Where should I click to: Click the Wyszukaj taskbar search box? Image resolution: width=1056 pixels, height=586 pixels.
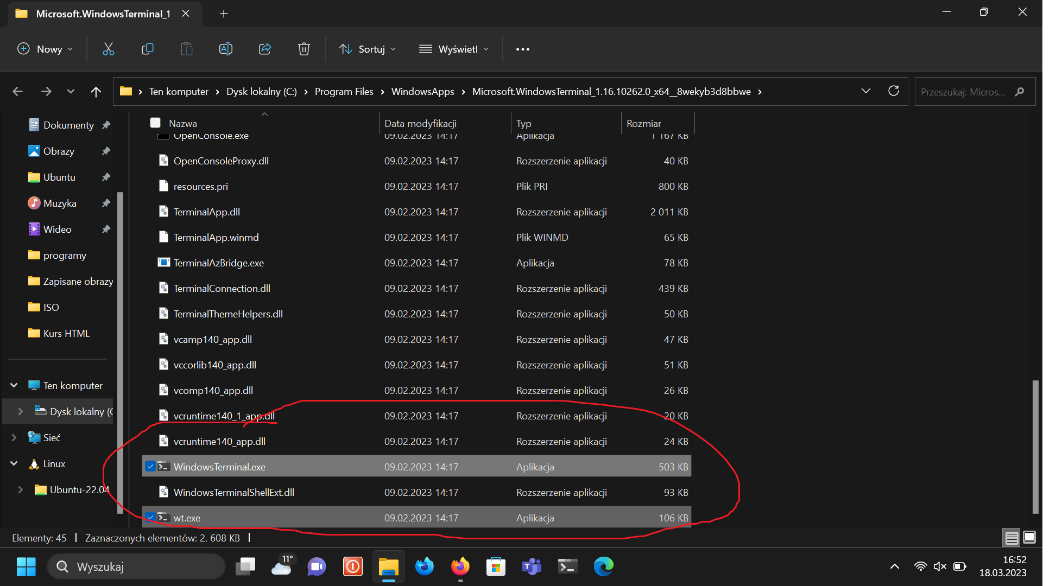137,566
